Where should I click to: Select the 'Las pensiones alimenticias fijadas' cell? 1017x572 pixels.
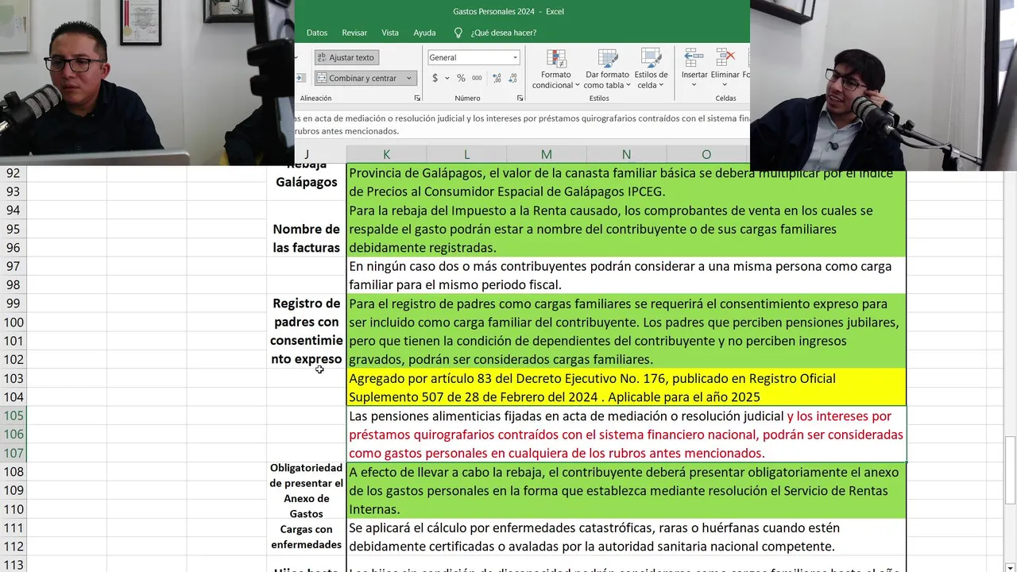coord(626,435)
